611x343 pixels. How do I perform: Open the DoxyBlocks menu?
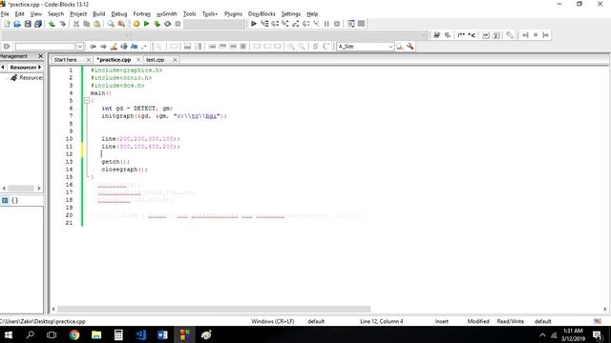pos(262,14)
